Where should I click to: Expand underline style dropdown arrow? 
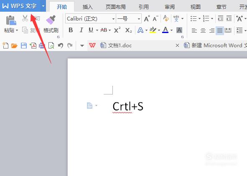click(x=97, y=30)
